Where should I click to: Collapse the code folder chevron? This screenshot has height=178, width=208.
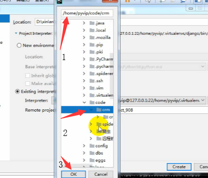[84, 103]
